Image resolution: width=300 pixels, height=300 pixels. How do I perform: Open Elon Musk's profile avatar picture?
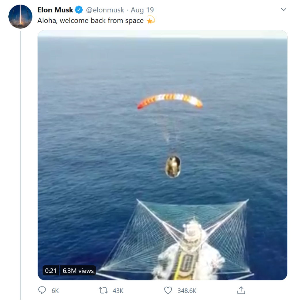(20, 16)
